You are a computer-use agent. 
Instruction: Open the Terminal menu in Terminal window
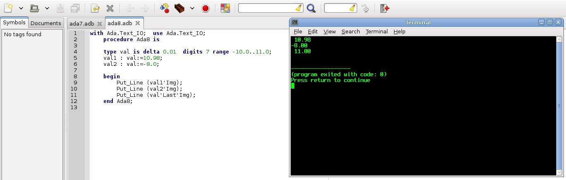pyautogui.click(x=377, y=31)
